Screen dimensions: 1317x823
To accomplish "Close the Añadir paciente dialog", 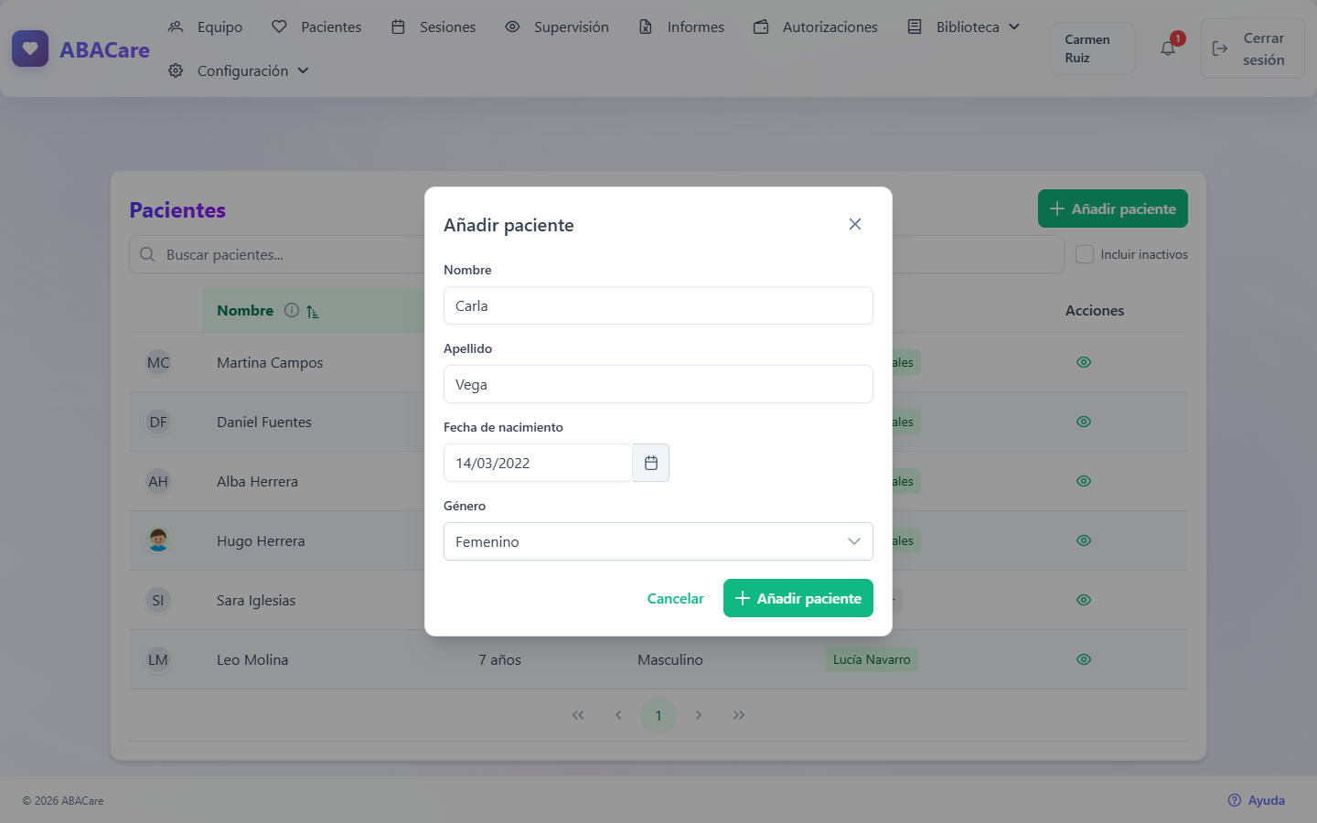I will pos(855,224).
